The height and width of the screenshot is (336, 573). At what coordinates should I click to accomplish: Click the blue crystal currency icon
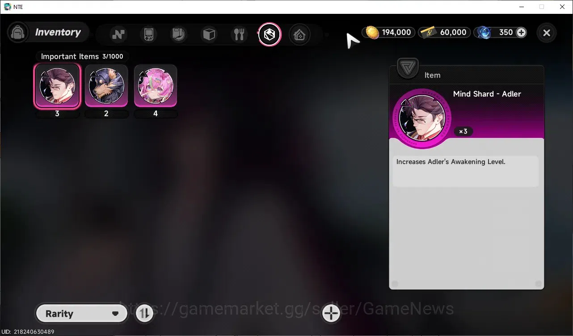pos(484,33)
